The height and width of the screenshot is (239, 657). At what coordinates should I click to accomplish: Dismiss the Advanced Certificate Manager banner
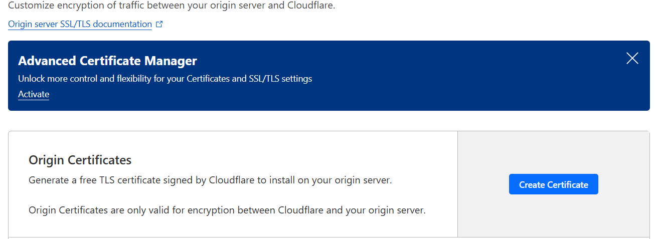click(x=632, y=59)
